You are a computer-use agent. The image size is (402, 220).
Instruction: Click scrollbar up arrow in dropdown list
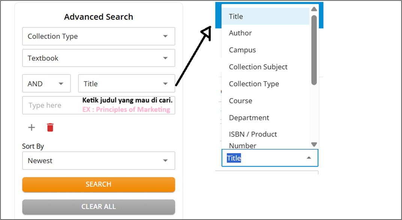pyautogui.click(x=314, y=9)
